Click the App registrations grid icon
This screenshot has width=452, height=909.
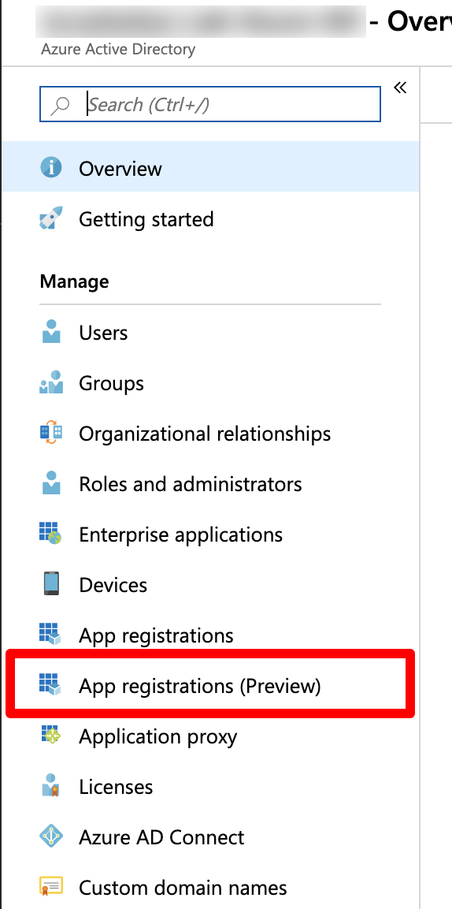(x=50, y=634)
